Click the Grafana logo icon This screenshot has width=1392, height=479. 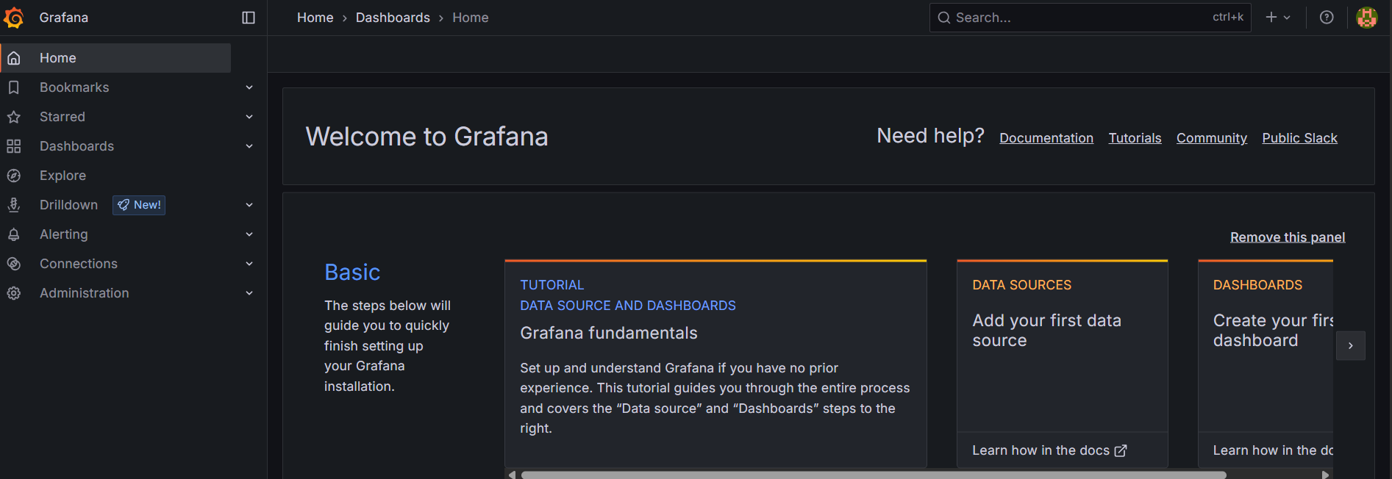point(13,17)
